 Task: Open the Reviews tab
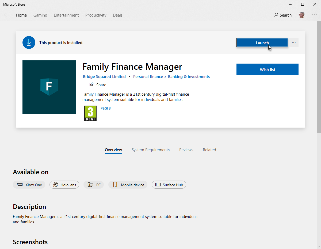point(186,150)
